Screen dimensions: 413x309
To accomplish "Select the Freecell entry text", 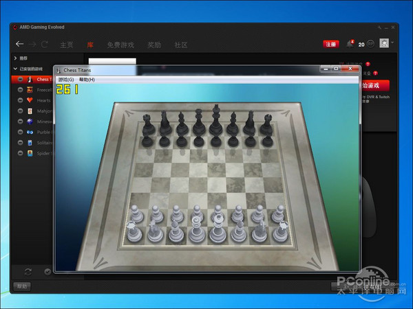I will coord(45,90).
